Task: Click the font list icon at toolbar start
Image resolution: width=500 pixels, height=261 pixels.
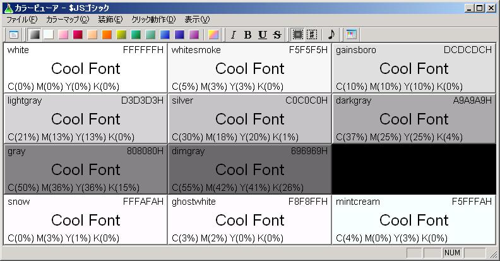Action: (x=14, y=35)
